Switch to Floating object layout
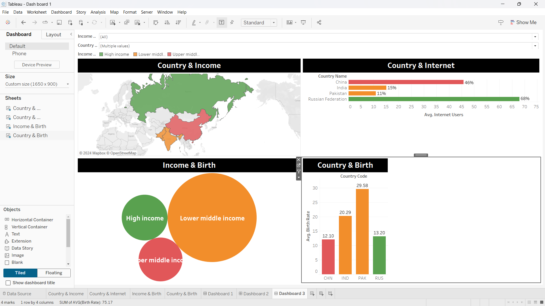 tap(54, 273)
